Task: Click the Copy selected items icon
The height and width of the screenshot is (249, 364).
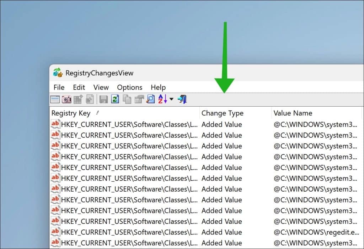Action: (x=127, y=100)
